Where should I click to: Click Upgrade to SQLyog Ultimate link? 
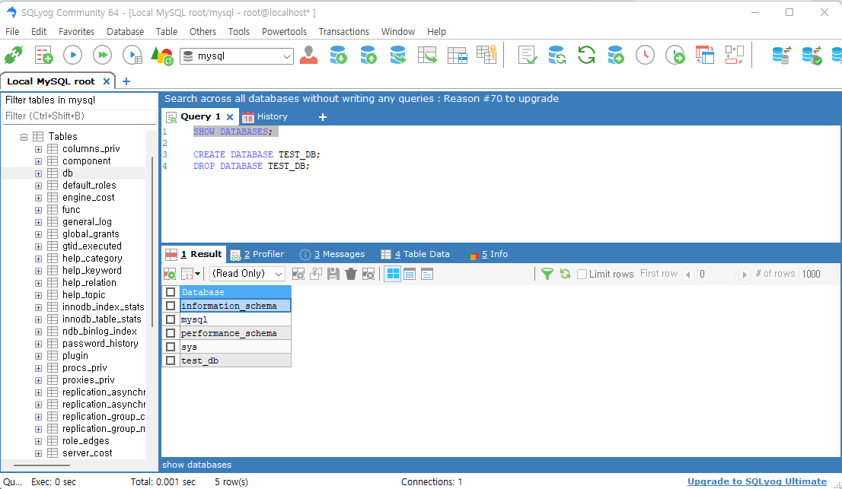tap(757, 481)
